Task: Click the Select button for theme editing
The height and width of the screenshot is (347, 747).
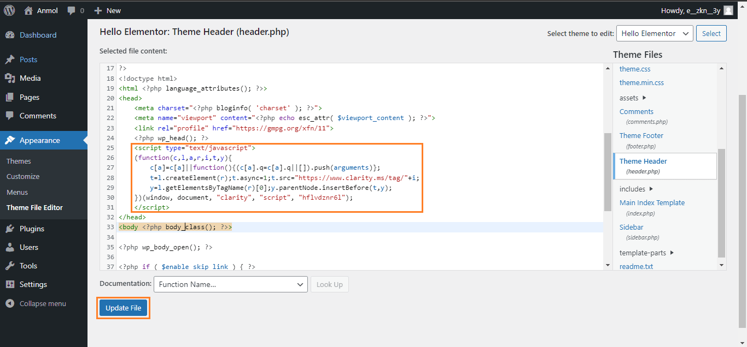Action: tap(711, 33)
